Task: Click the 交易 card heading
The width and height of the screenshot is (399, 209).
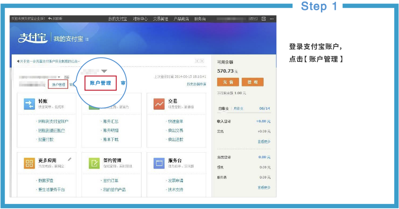Action: point(173,101)
